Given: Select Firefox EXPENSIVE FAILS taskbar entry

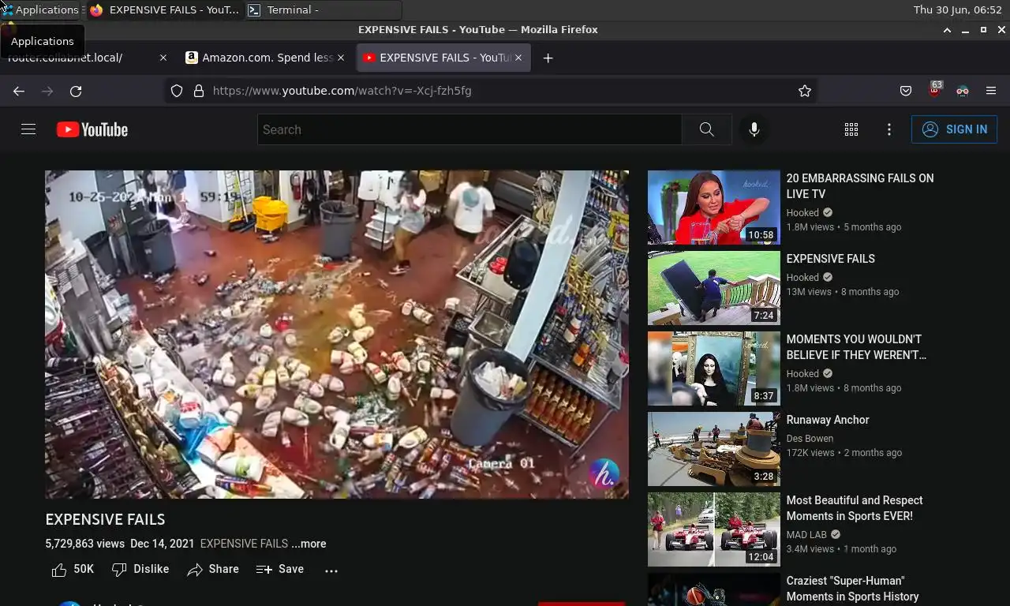Looking at the screenshot, I should tap(165, 10).
